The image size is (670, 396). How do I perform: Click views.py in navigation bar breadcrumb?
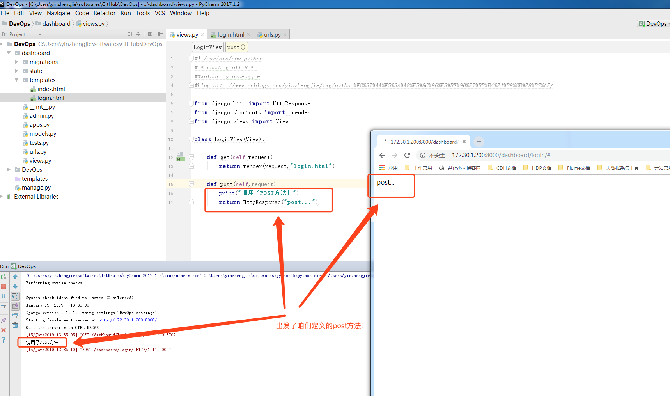point(90,24)
